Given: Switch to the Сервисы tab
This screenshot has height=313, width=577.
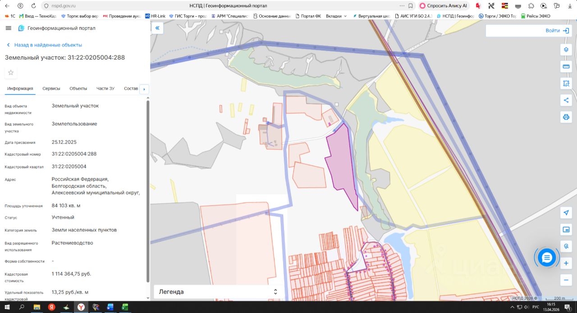Looking at the screenshot, I should [51, 88].
